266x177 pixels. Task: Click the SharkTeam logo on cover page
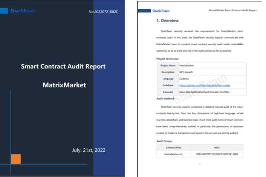(23, 11)
